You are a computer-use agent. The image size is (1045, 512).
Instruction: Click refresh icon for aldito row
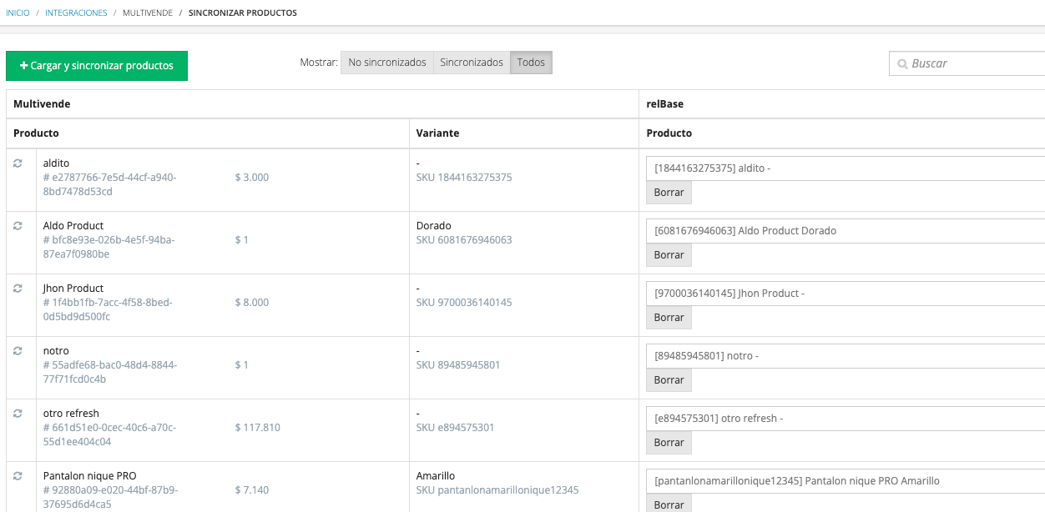(x=18, y=163)
